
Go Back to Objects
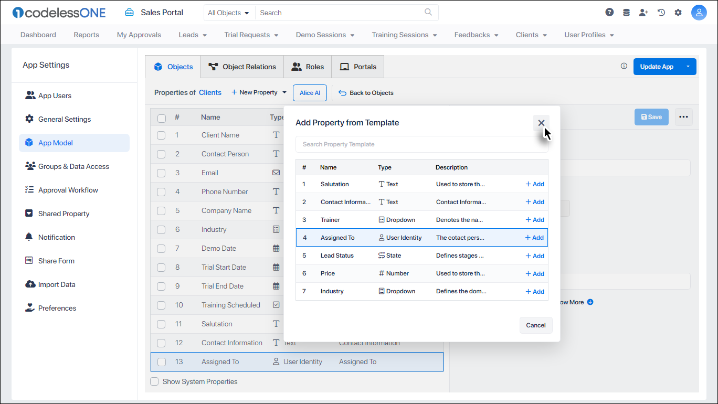(x=366, y=93)
